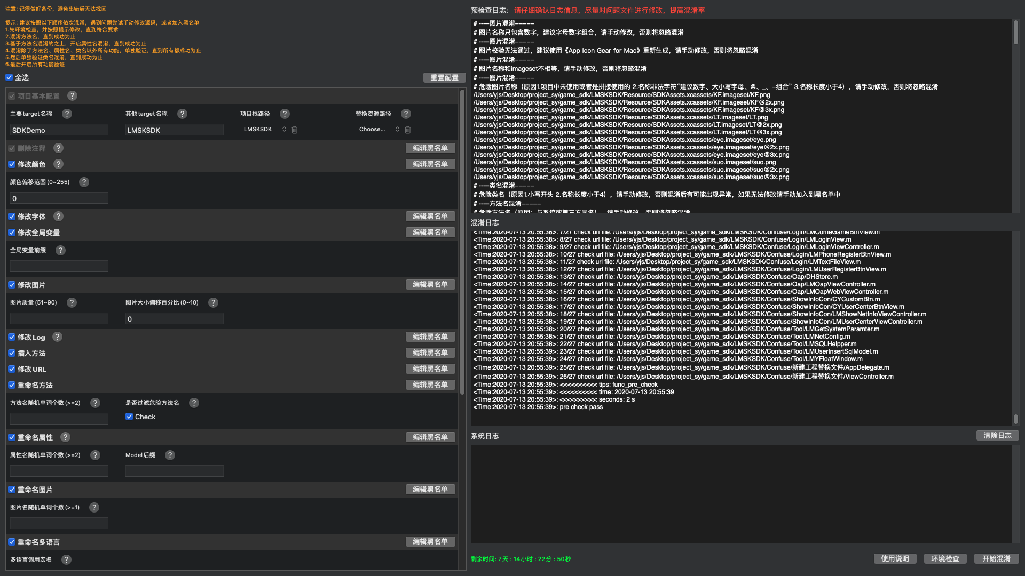
Task: Click the 颜色偏移范围 input field
Action: 59,198
